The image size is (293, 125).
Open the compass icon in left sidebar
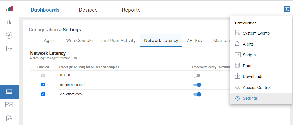point(9,35)
